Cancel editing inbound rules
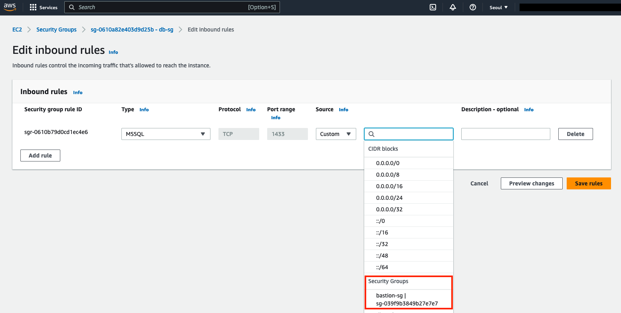 tap(479, 183)
